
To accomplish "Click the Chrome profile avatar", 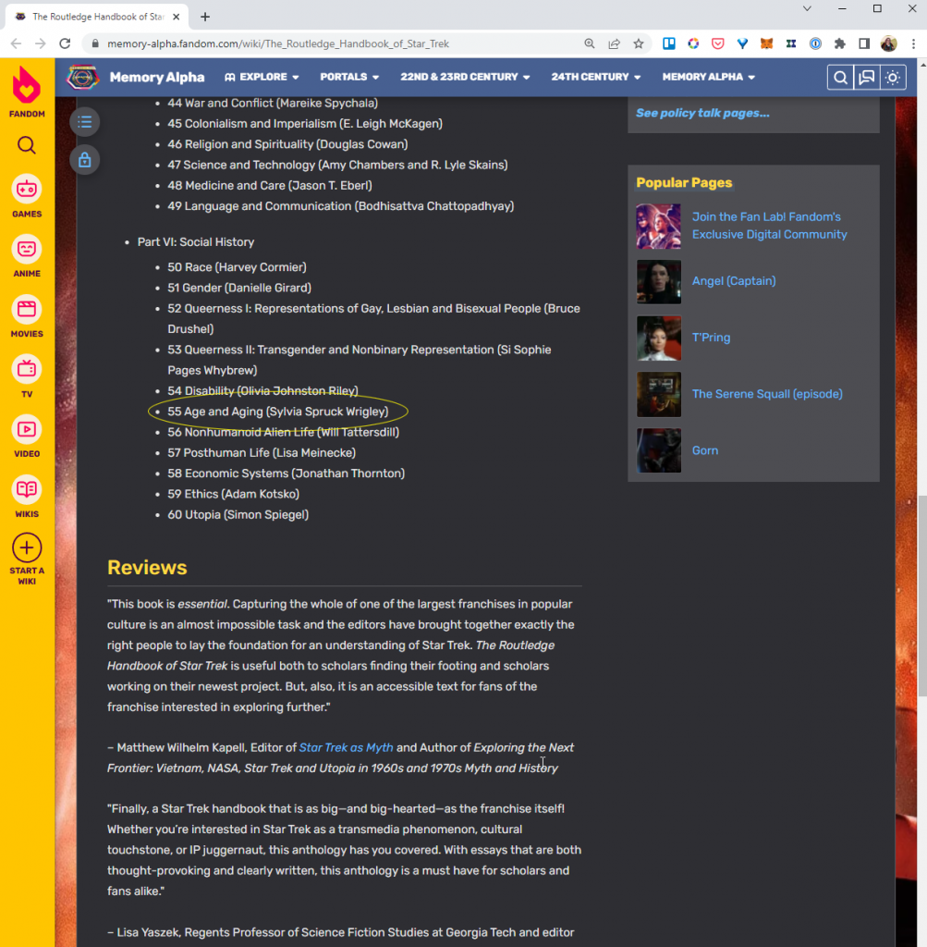I will 888,43.
